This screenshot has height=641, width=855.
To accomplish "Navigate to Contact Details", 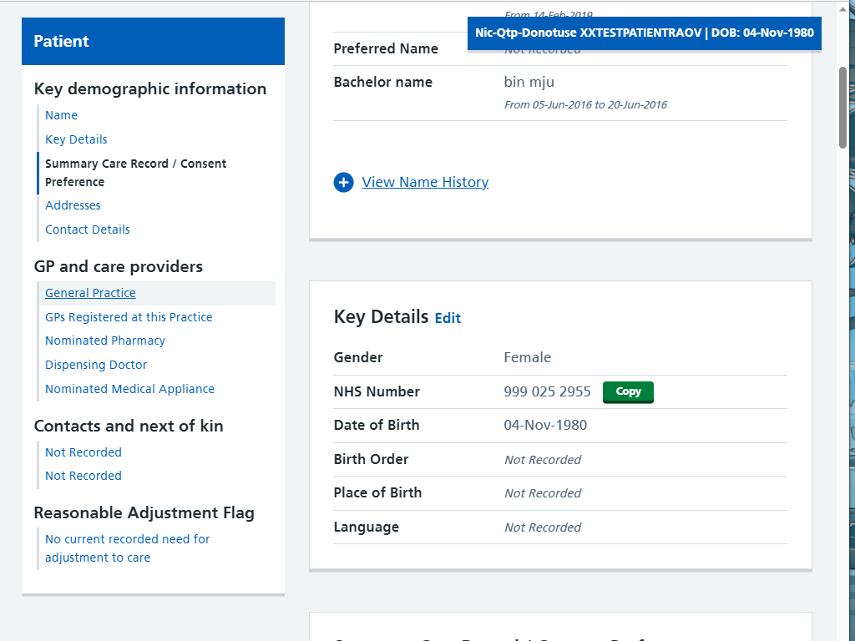I will [x=88, y=230].
